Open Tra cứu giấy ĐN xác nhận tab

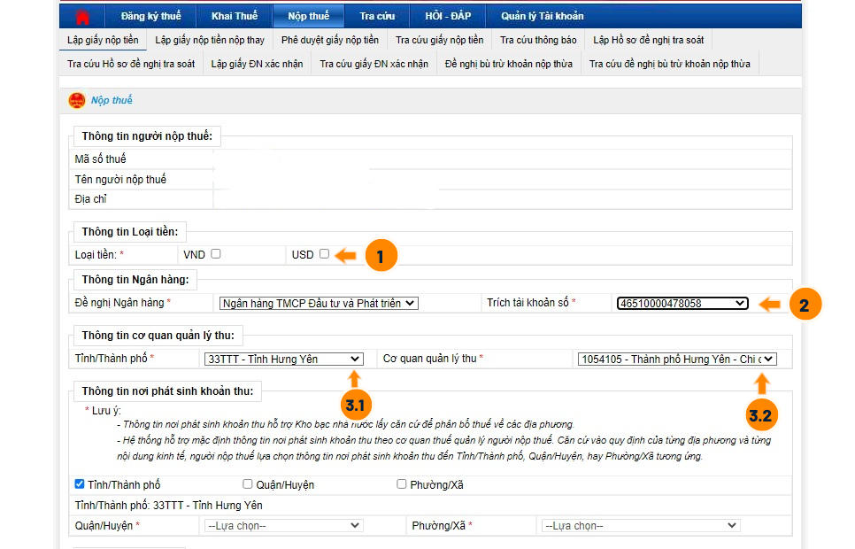(374, 64)
